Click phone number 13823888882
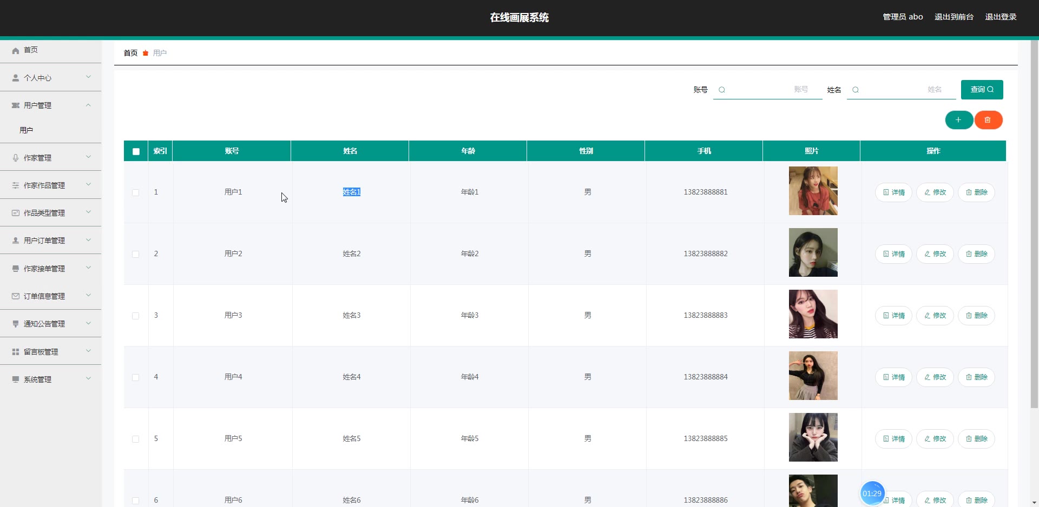Screen dimensions: 1039x507 706,254
